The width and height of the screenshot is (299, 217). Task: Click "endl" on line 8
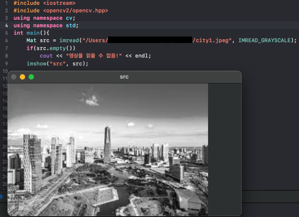142,56
